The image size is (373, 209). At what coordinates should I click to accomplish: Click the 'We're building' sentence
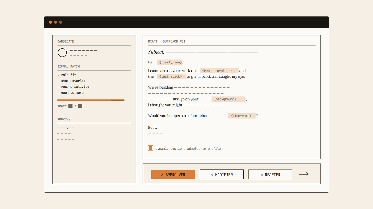coord(189,87)
